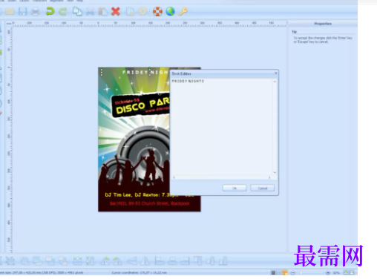Screen dimensions: 377x279
Task: Select the Church Street address line on poster
Action: pos(149,203)
